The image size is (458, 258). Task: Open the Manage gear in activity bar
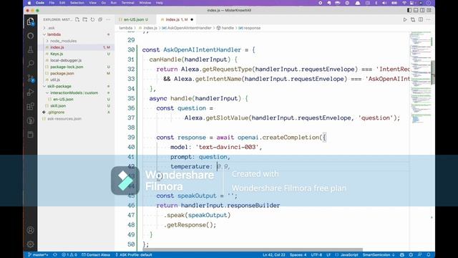point(30,244)
